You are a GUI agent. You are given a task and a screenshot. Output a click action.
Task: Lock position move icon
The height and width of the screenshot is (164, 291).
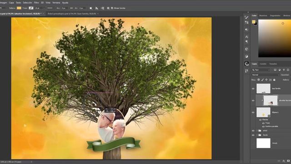(266, 80)
